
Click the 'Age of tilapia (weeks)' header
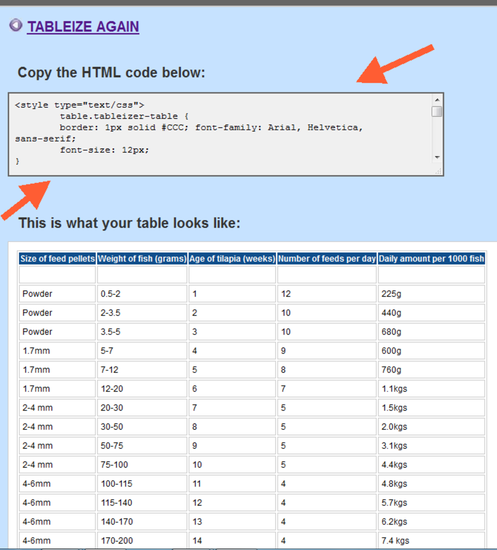[x=232, y=258]
